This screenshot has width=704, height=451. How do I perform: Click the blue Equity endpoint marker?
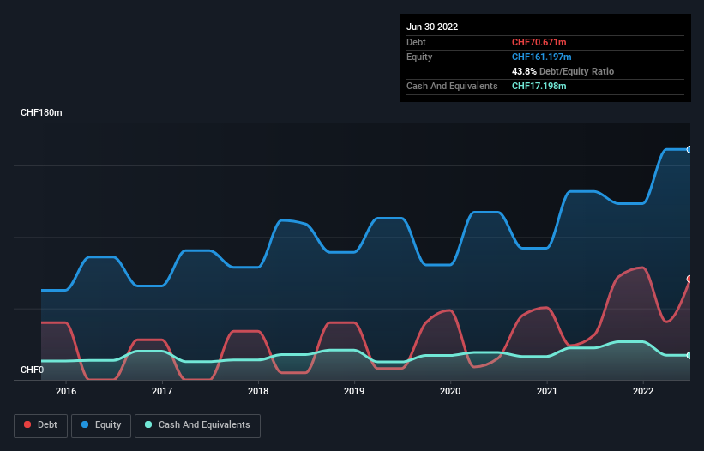689,149
